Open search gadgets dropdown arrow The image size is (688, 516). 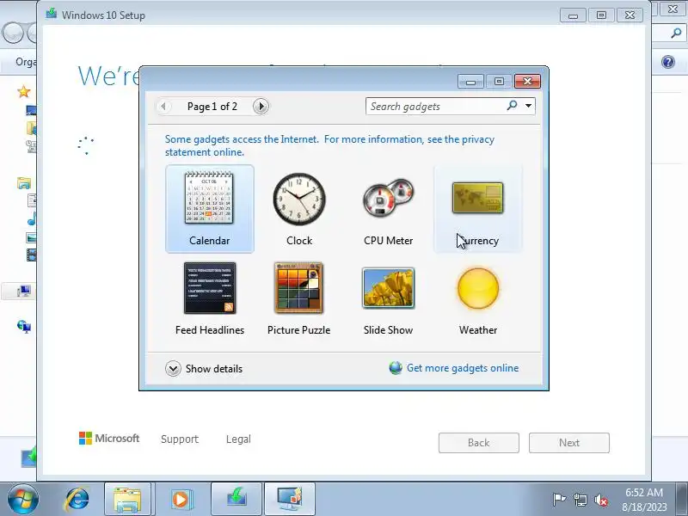pos(528,106)
